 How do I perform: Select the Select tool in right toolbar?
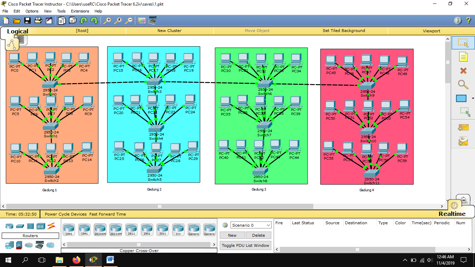coord(463,43)
